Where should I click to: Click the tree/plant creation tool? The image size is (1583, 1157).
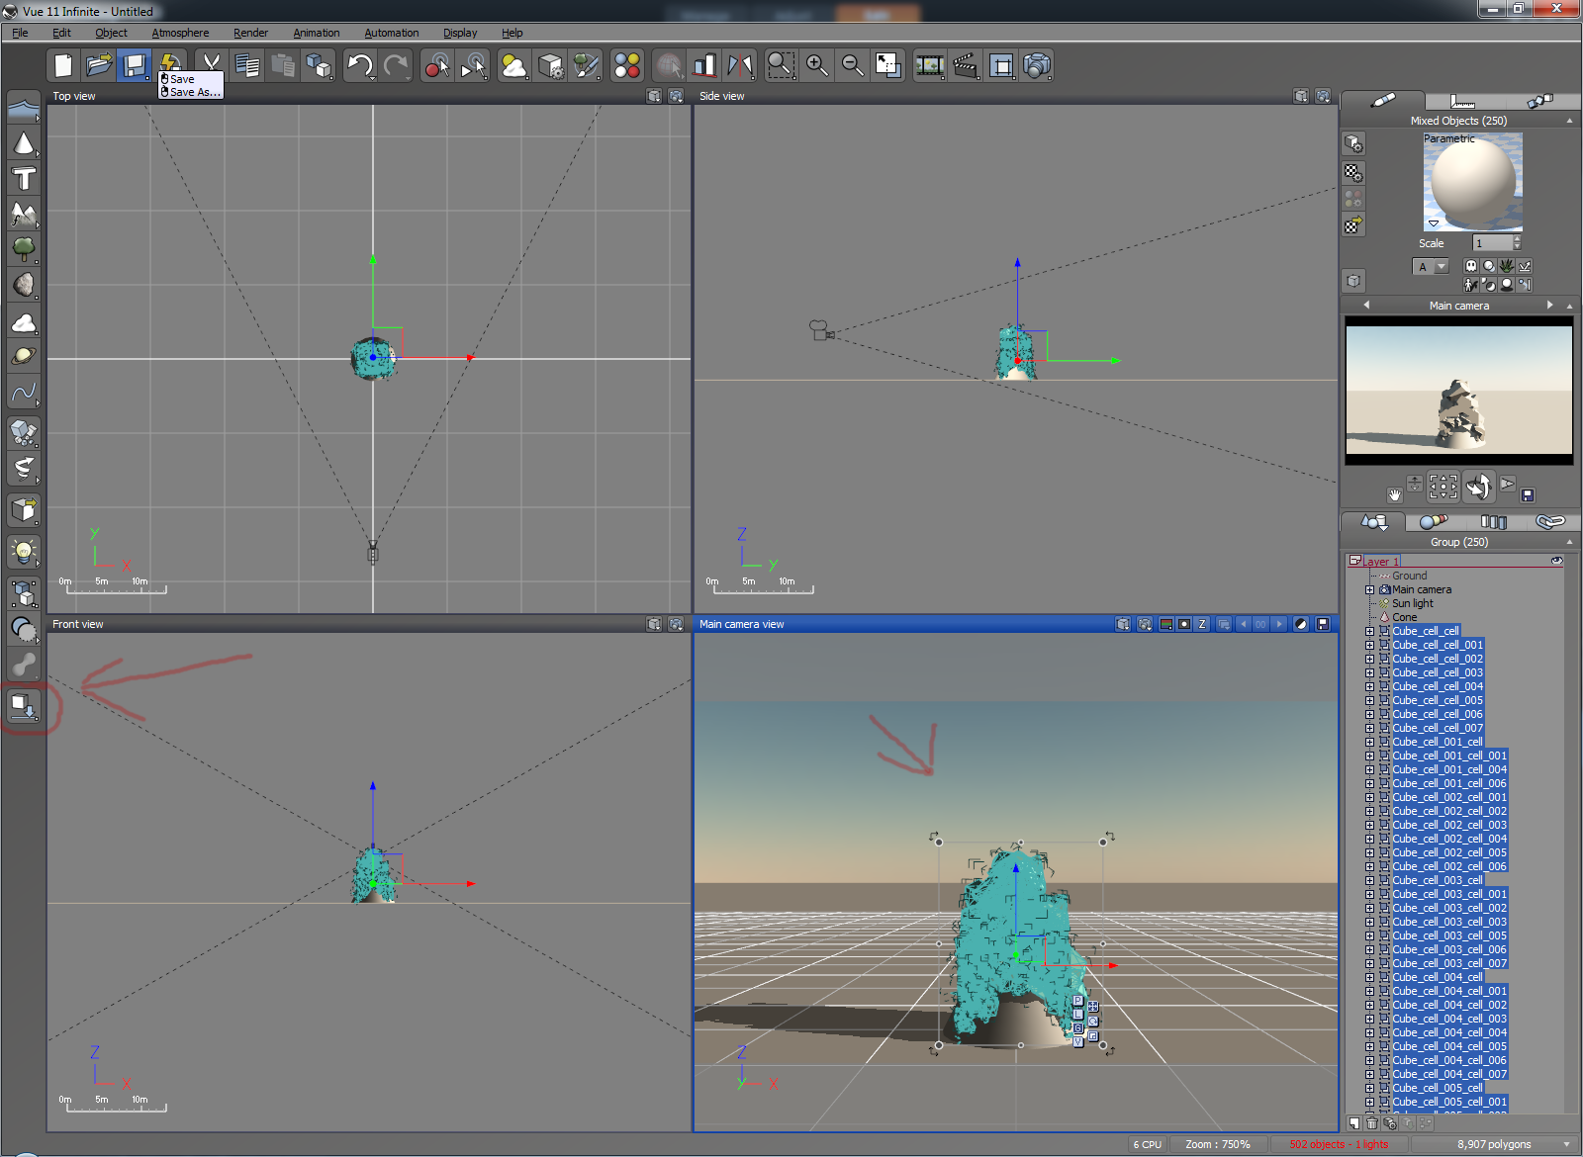[x=24, y=249]
